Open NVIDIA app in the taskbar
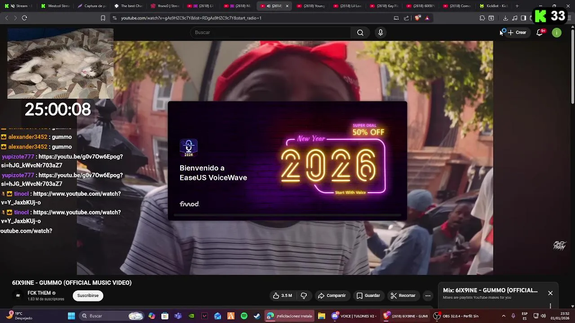This screenshot has width=575, height=323. tap(191, 316)
